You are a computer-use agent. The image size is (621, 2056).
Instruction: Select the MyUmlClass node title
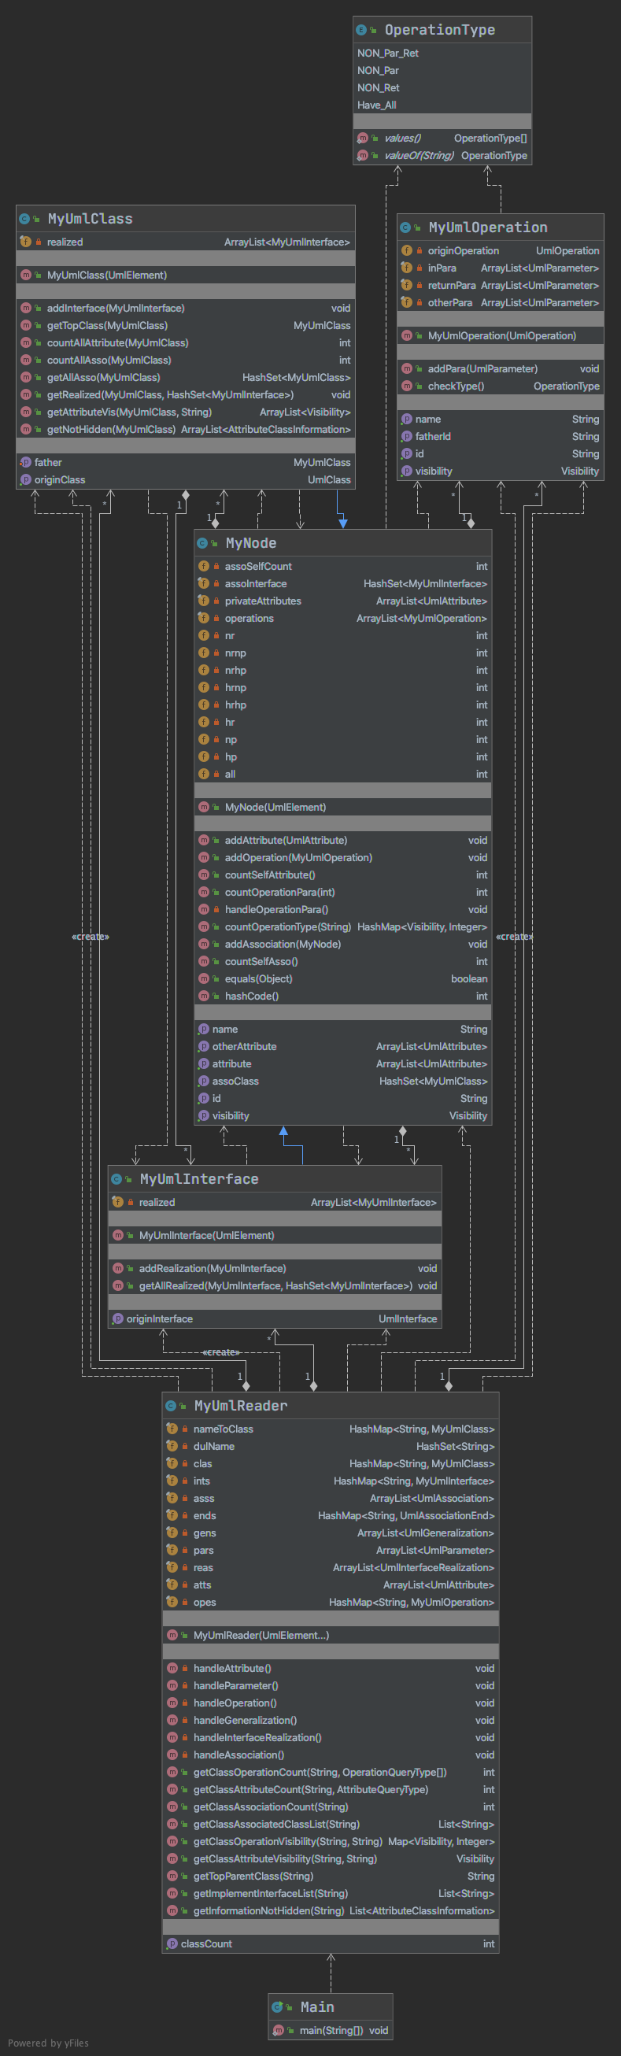click(x=91, y=219)
